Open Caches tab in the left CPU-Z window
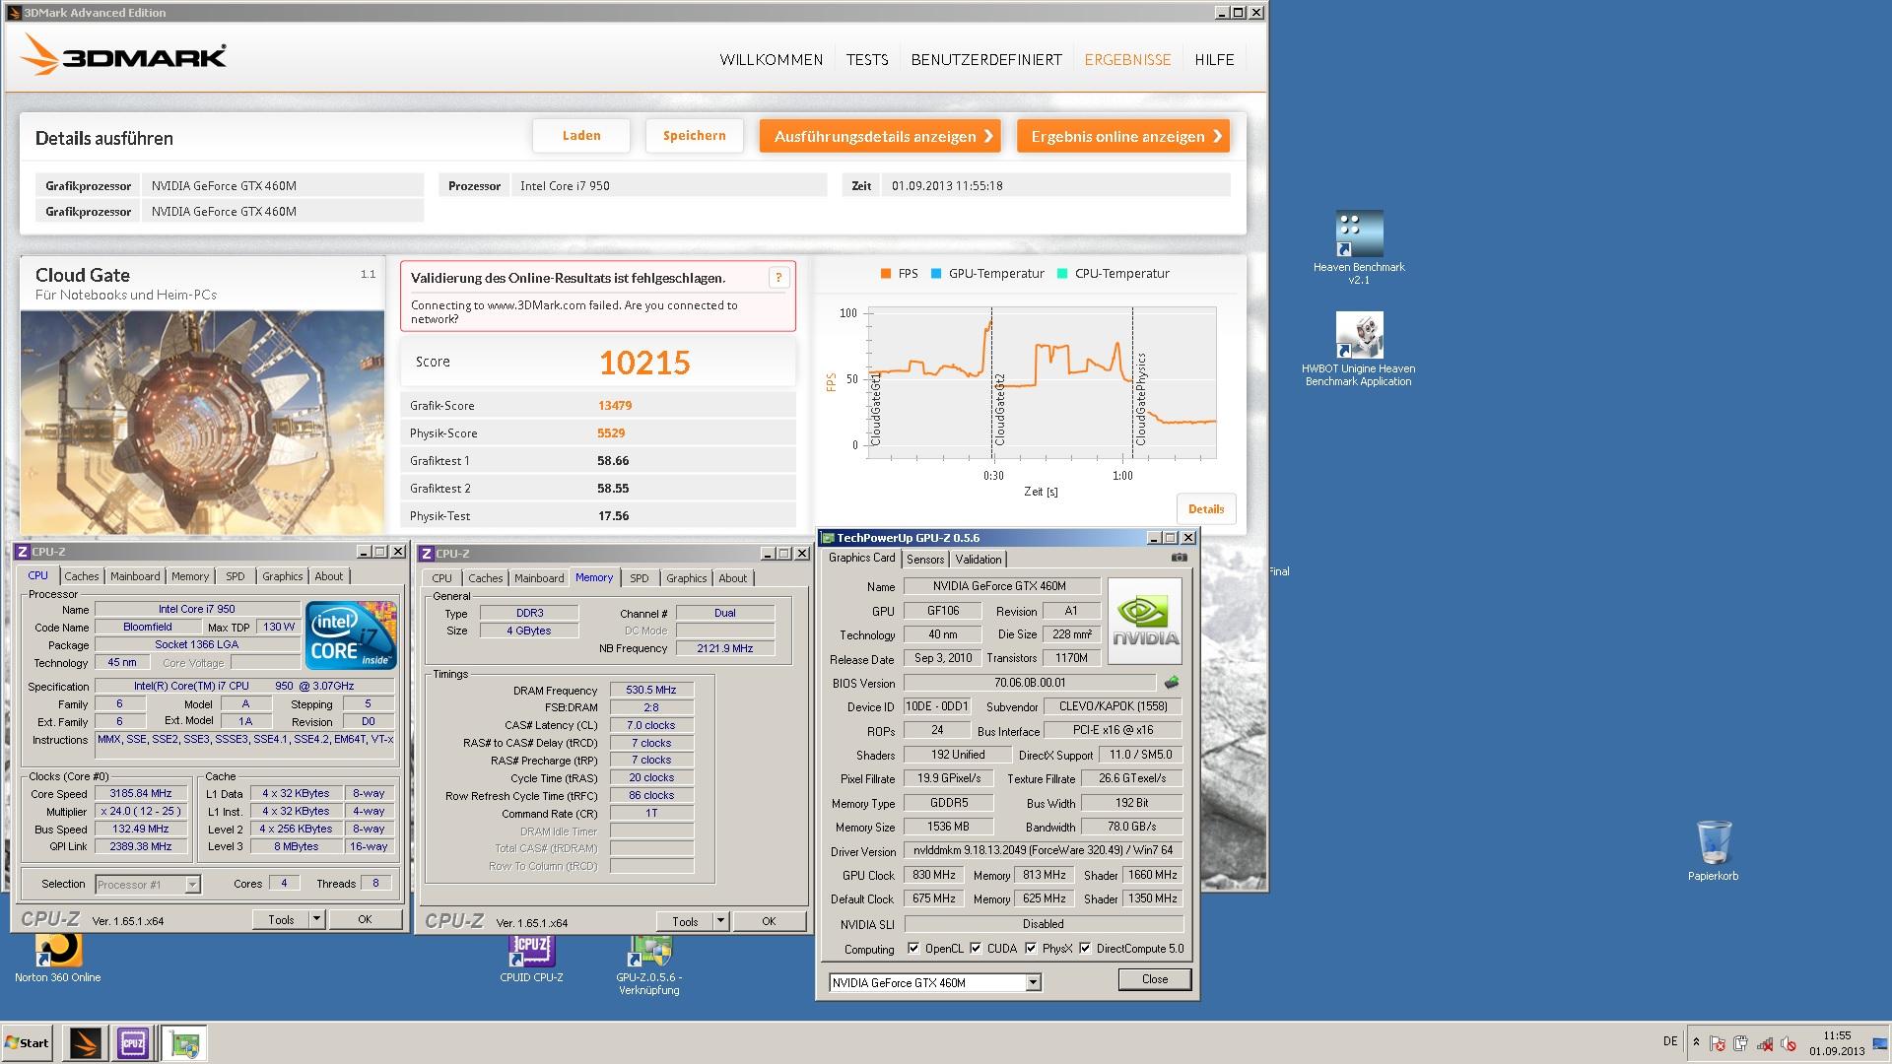The width and height of the screenshot is (1892, 1064). pos(82,576)
